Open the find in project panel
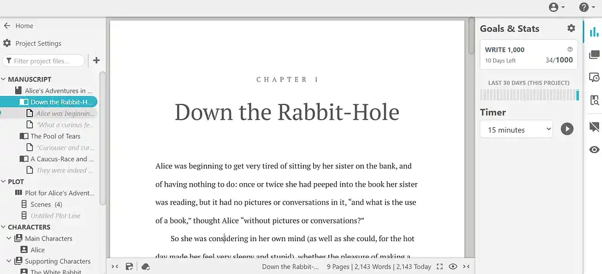 (x=594, y=100)
